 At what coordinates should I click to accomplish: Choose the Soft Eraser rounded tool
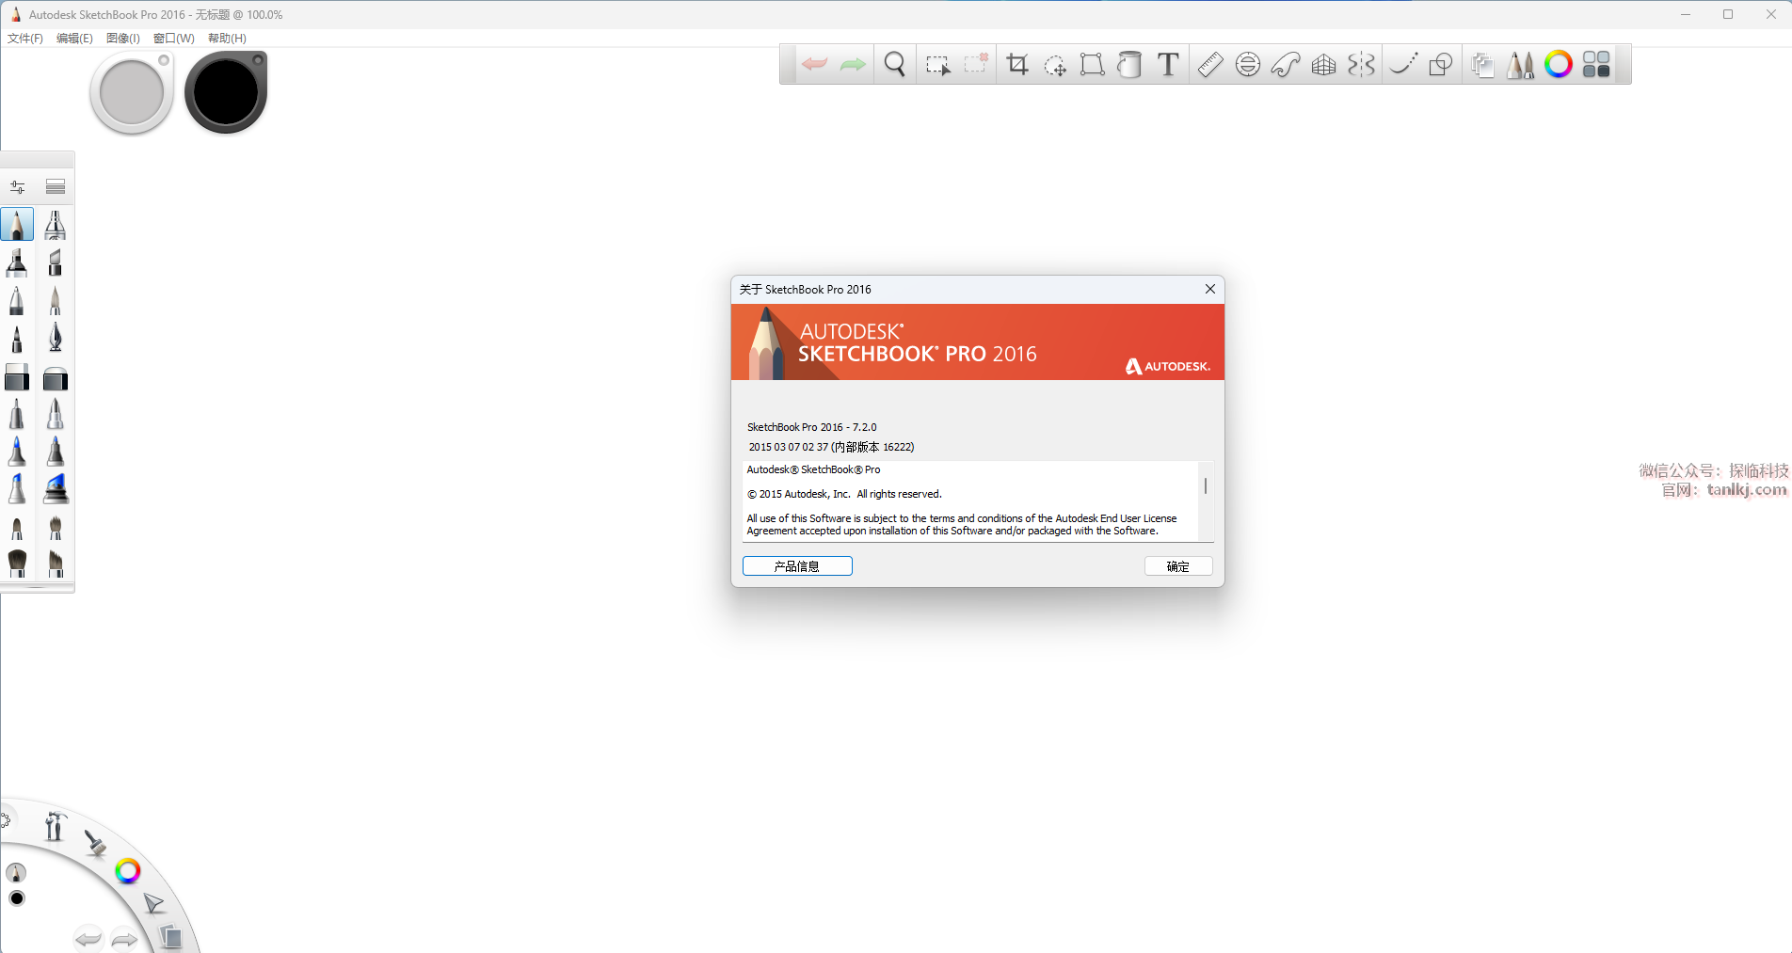click(56, 377)
